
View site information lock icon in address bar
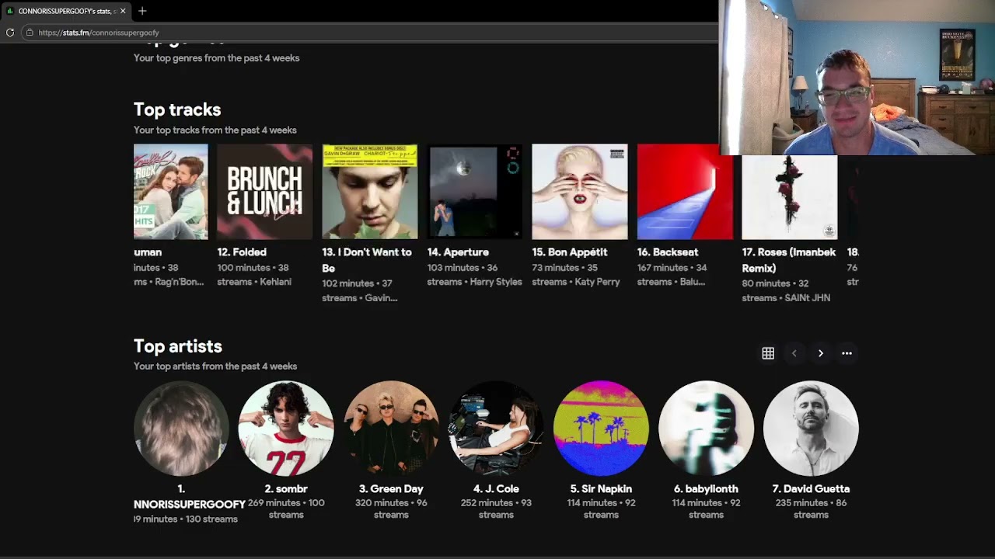(x=30, y=33)
